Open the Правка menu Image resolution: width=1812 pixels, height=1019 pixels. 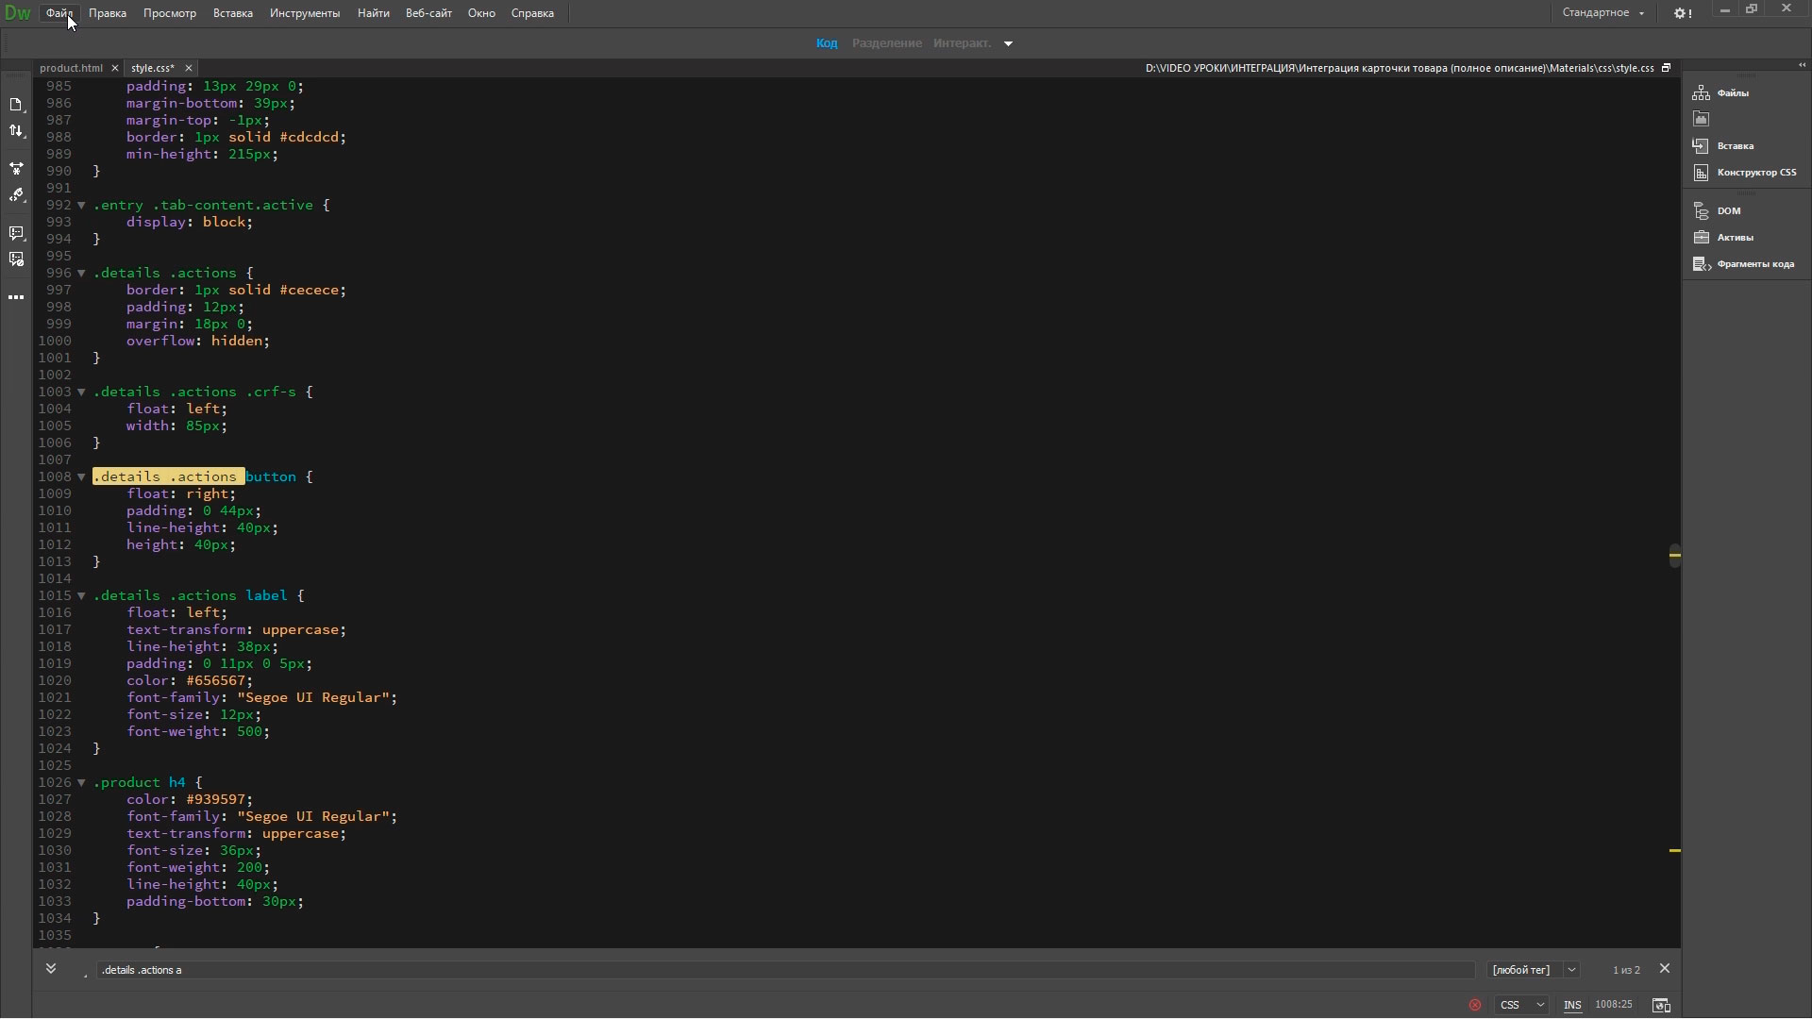[108, 13]
